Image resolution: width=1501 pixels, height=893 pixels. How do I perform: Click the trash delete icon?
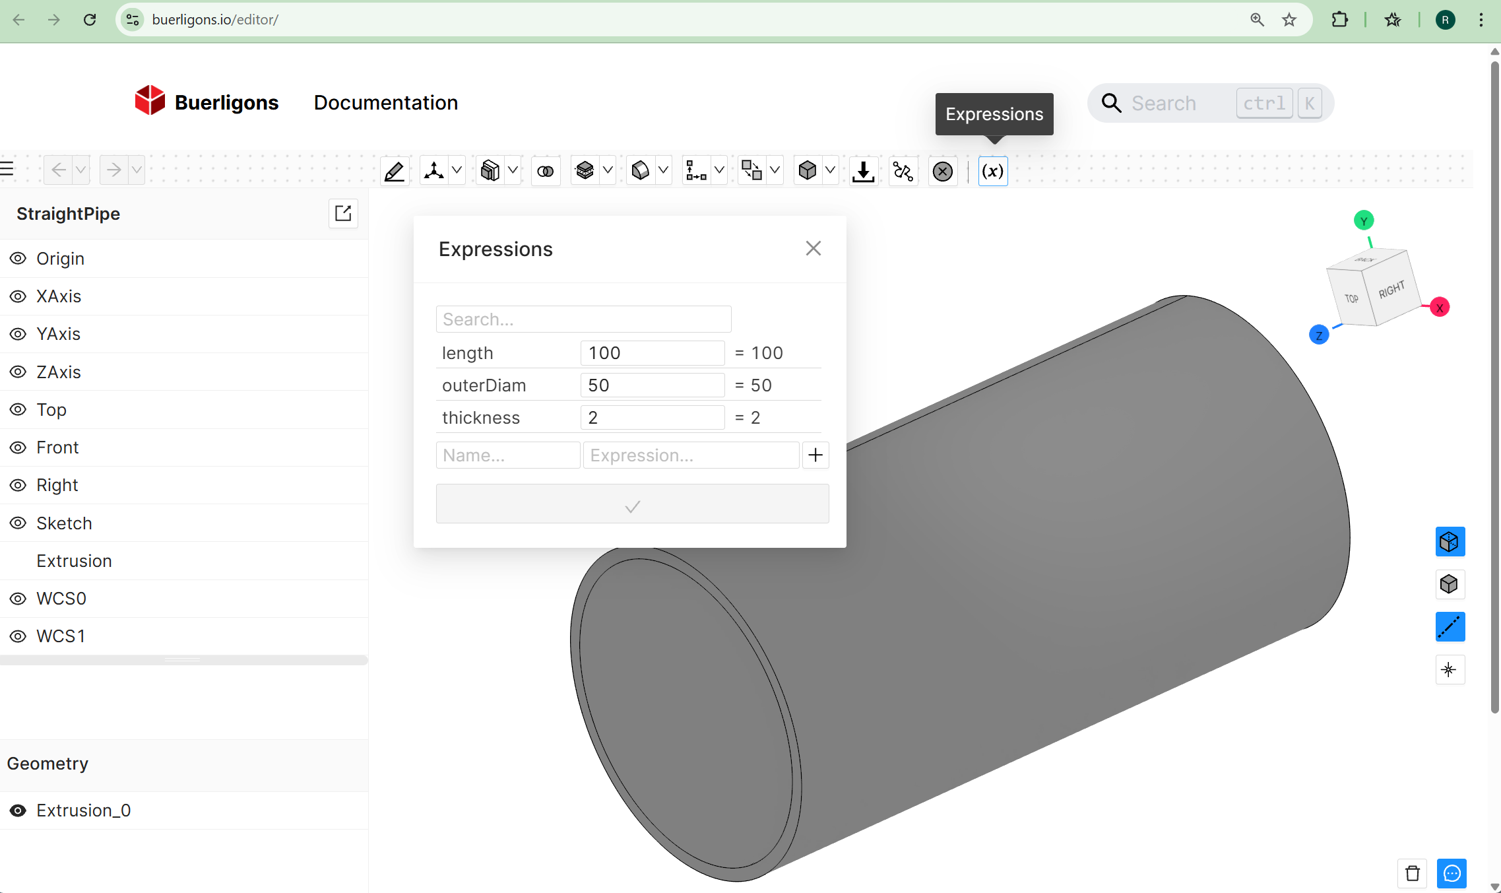[x=1413, y=873]
